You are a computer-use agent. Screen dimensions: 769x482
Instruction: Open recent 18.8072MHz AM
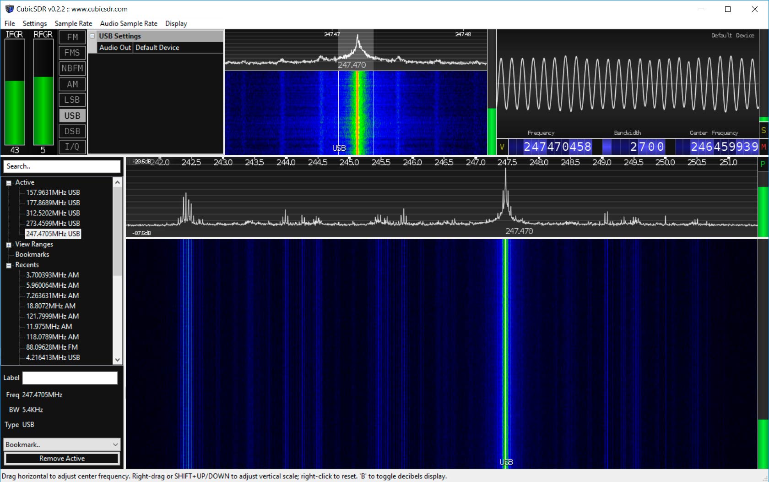tap(50, 306)
